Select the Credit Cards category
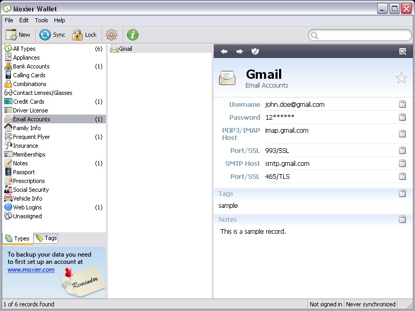The width and height of the screenshot is (415, 311). click(x=54, y=102)
